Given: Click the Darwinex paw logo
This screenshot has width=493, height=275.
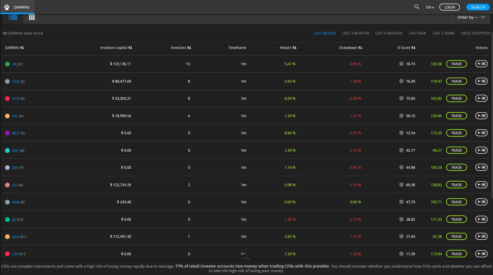Looking at the screenshot, I should click(7, 7).
